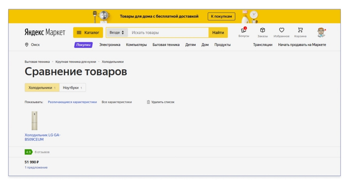Click Бытовая техника breadcrumb
Viewport: 349px width, 185px height.
pyautogui.click(x=37, y=62)
